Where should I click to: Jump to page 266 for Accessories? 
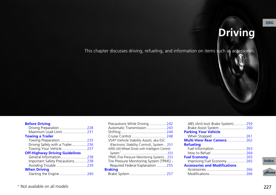pos(249,170)
